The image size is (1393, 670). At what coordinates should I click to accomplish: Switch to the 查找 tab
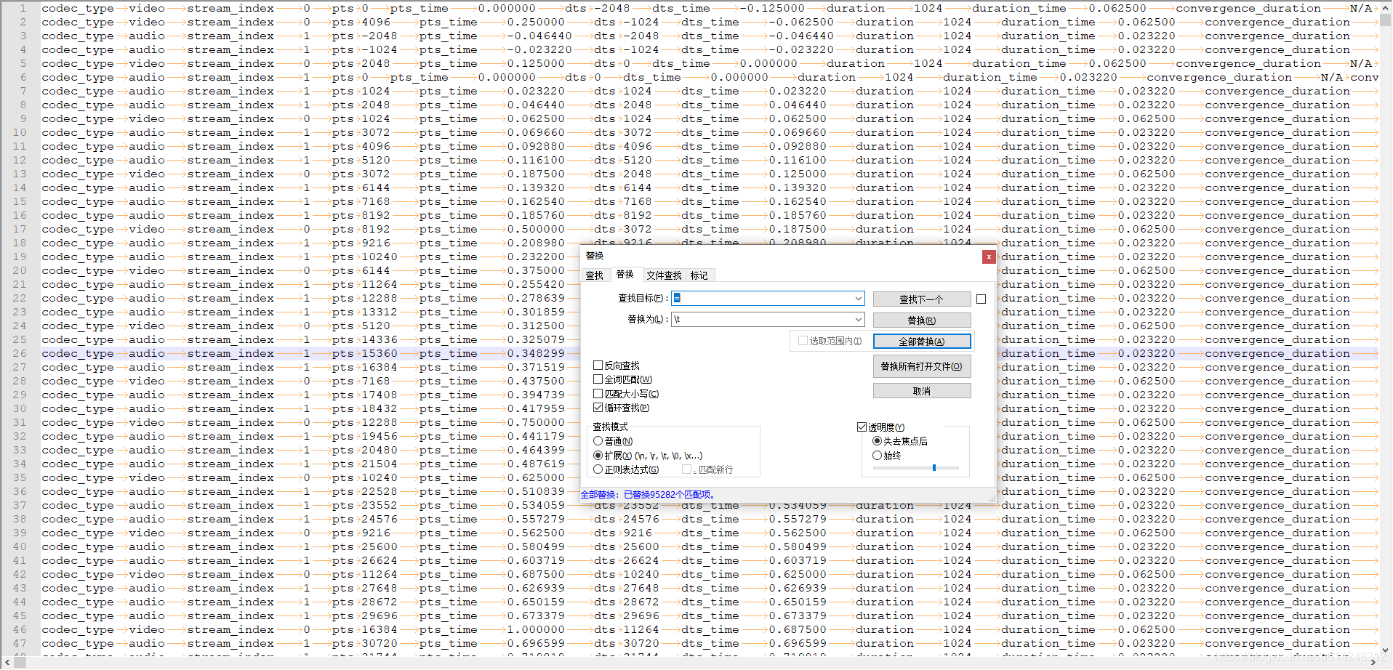(595, 275)
